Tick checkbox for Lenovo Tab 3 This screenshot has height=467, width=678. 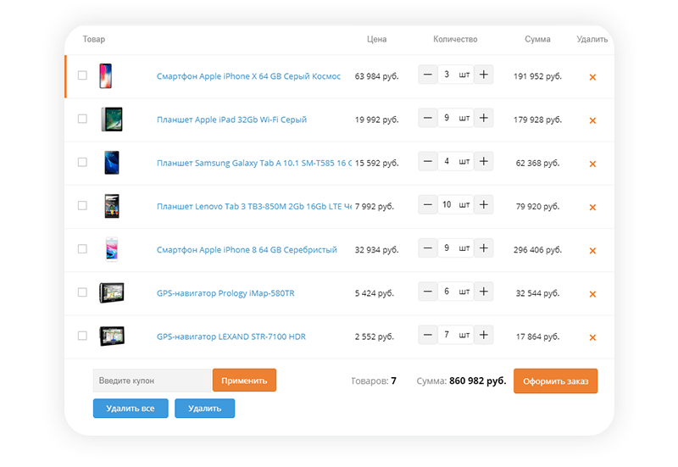point(82,205)
